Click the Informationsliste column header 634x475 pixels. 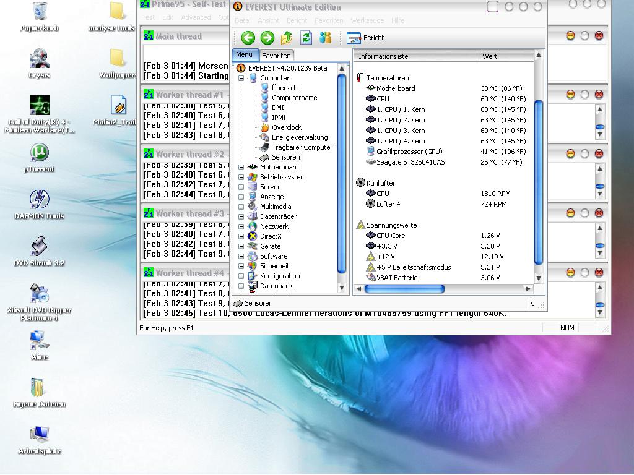point(415,56)
